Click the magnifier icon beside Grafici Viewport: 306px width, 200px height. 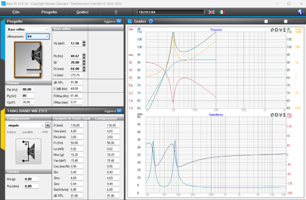[130, 21]
